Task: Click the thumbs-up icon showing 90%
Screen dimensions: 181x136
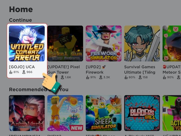Action: coord(164,77)
